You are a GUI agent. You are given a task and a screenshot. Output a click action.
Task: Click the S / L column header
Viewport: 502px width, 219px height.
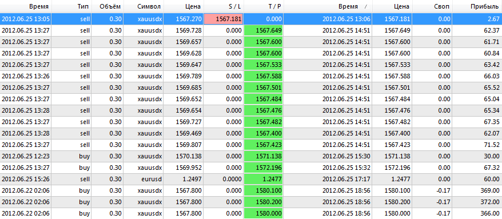(223, 6)
